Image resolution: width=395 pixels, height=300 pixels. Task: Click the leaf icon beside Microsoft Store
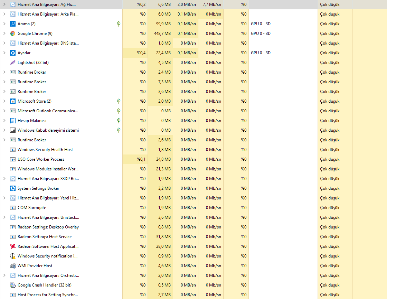[x=119, y=101]
